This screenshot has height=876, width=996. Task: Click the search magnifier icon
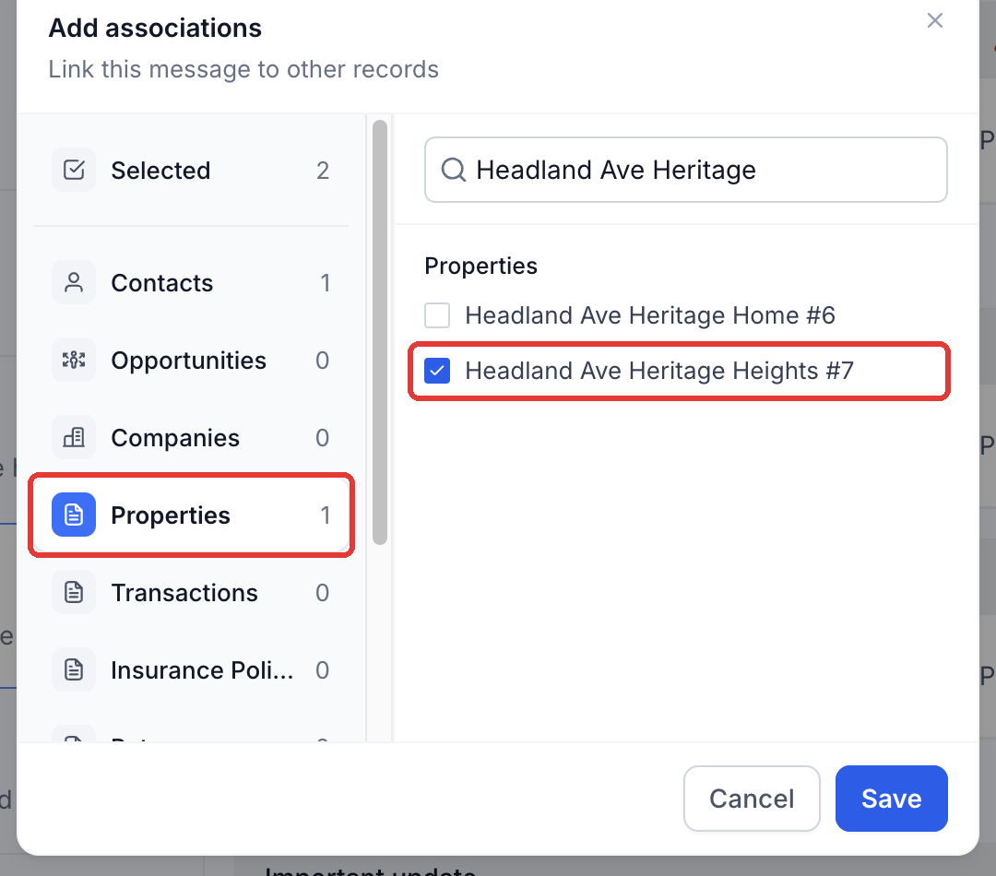point(454,170)
